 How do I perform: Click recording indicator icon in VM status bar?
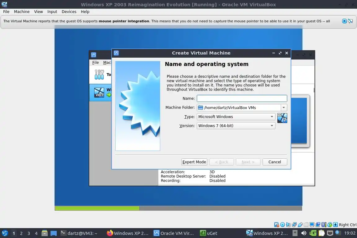(x=318, y=225)
